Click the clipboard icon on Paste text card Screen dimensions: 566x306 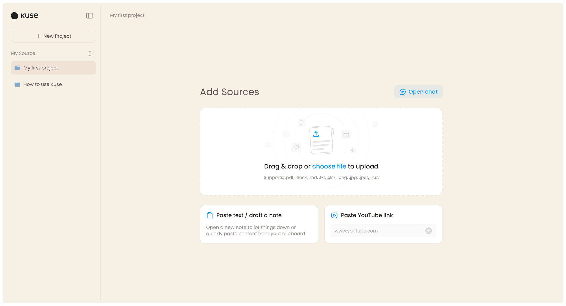pyautogui.click(x=209, y=215)
